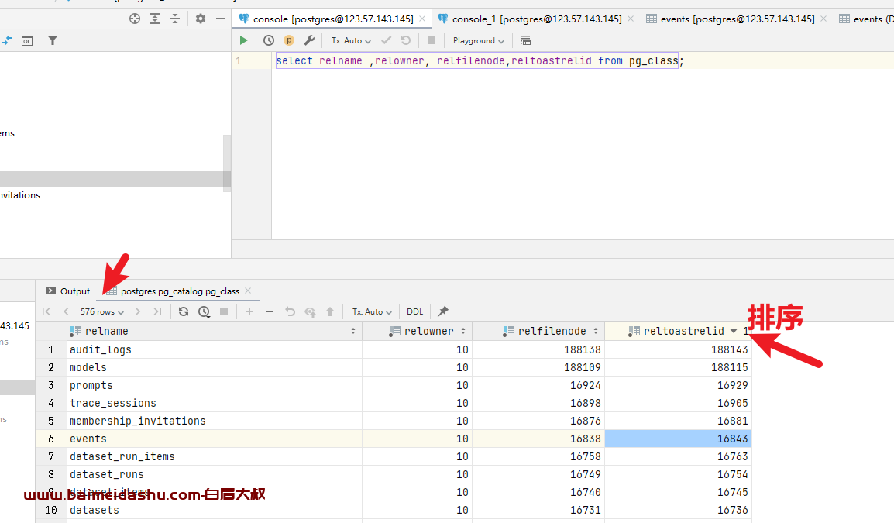Open console settings wrench icon
This screenshot has width=894, height=523.
click(x=309, y=40)
